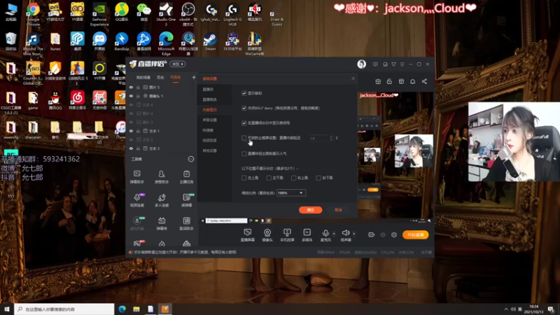Open Steam from the desktop
The width and height of the screenshot is (560, 315).
[x=211, y=42]
